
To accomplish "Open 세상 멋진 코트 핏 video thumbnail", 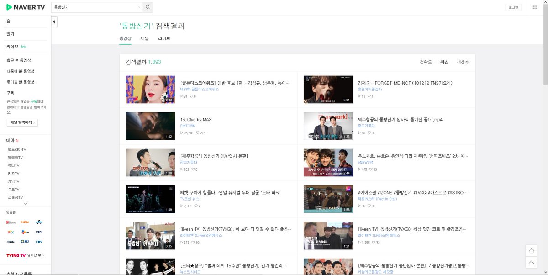I will (x=328, y=236).
